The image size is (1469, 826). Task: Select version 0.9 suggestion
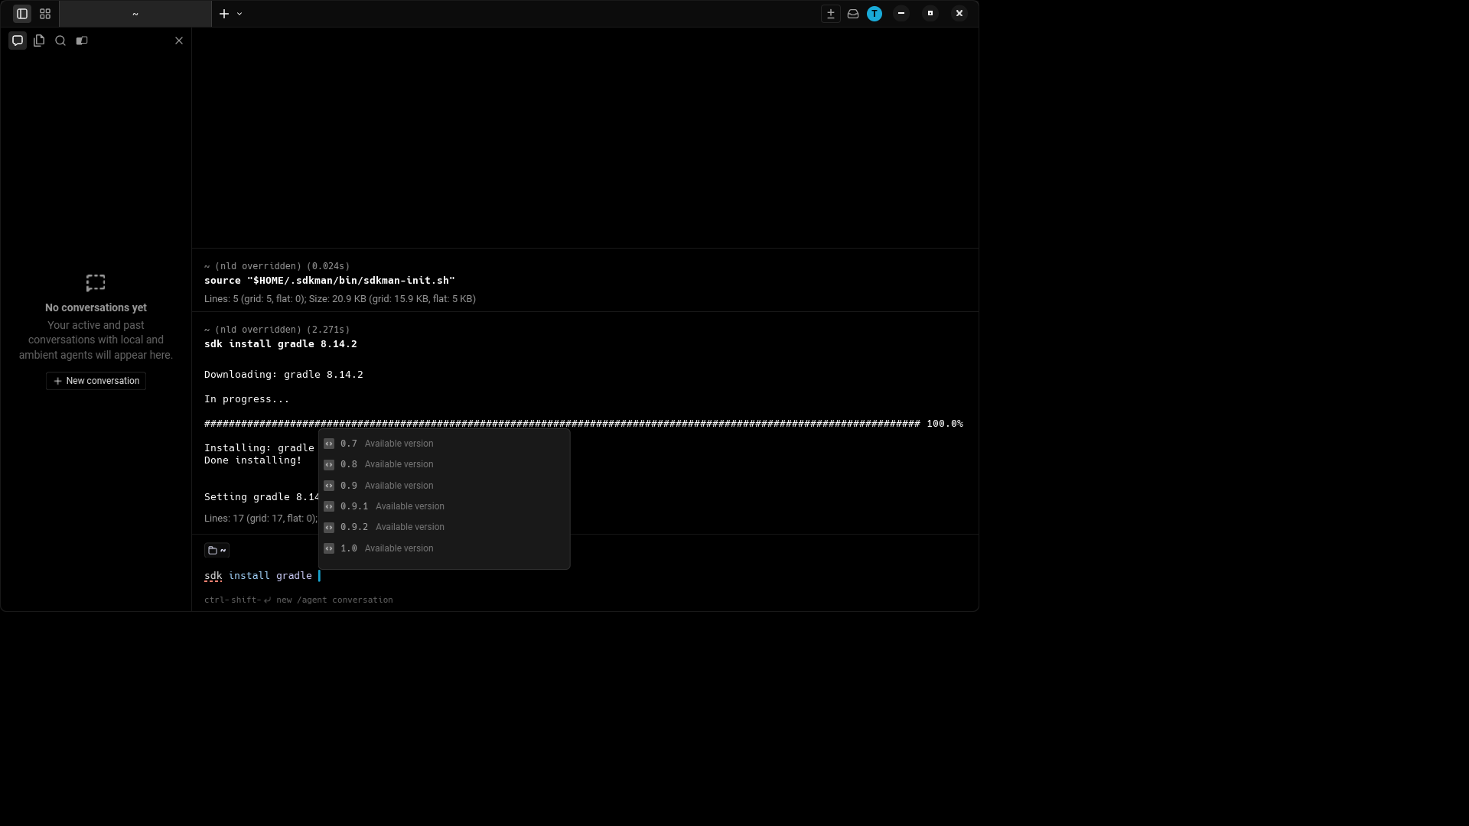(x=444, y=486)
